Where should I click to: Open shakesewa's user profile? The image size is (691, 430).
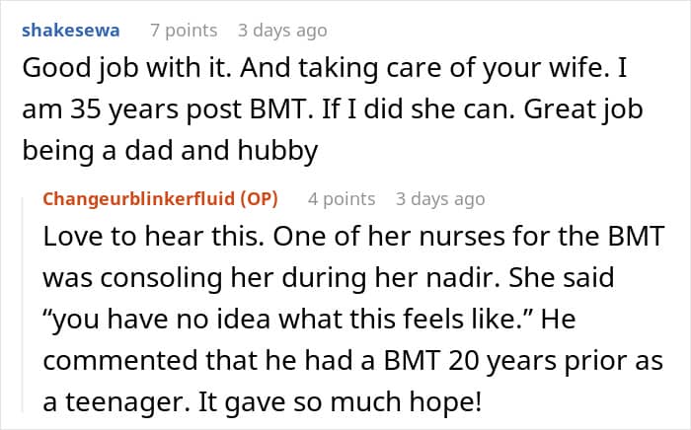click(70, 31)
